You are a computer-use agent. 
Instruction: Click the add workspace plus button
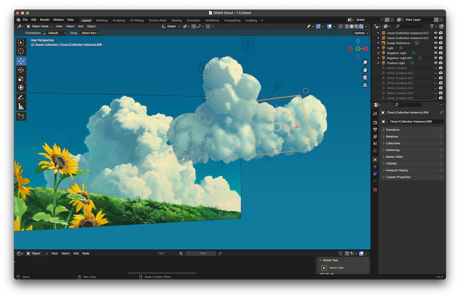[x=262, y=20]
